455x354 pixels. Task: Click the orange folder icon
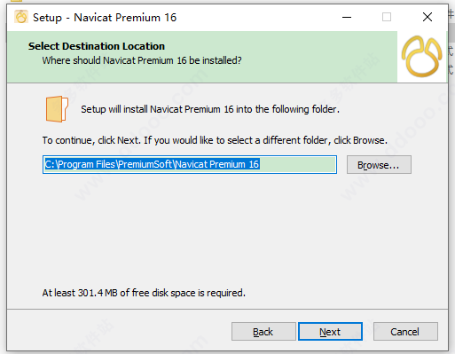(x=57, y=109)
